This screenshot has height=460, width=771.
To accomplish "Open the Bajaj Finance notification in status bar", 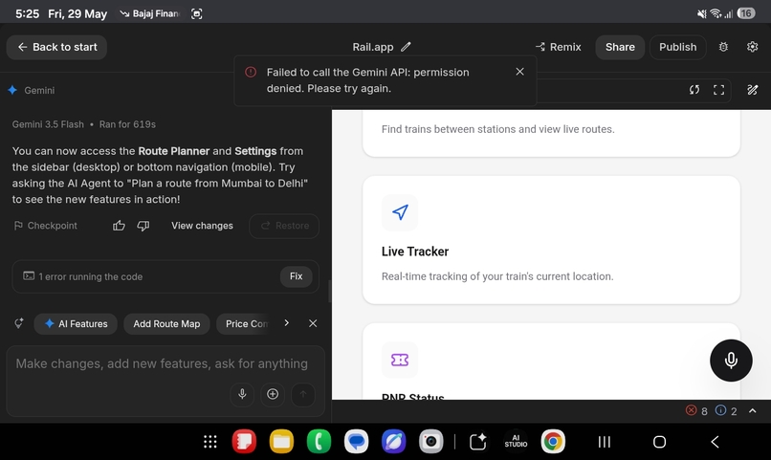I will (x=150, y=13).
